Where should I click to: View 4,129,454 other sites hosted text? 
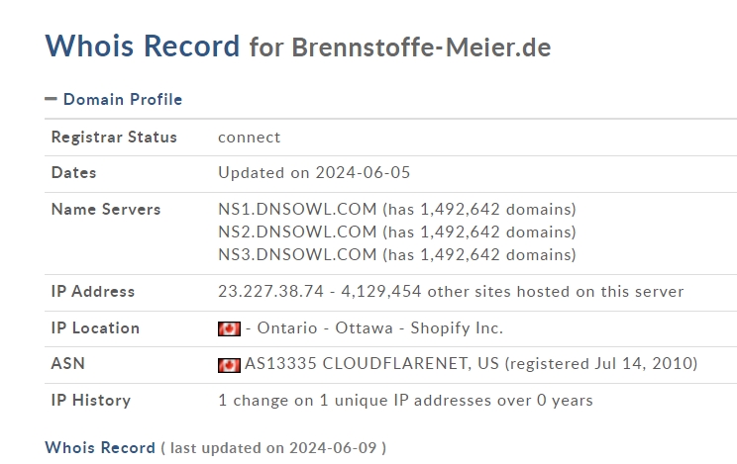(512, 292)
